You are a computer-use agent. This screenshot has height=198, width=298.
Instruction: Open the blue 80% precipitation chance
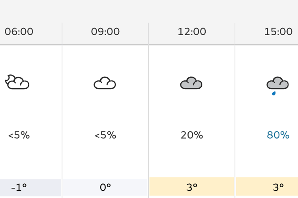[278, 135]
